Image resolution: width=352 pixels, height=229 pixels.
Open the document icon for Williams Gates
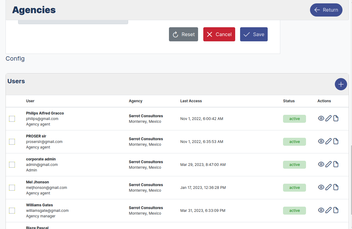click(x=336, y=210)
